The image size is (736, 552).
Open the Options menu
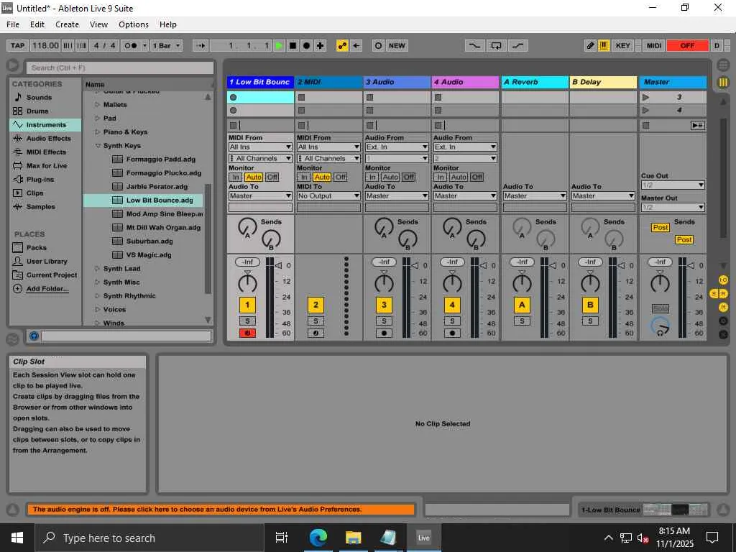(x=133, y=24)
